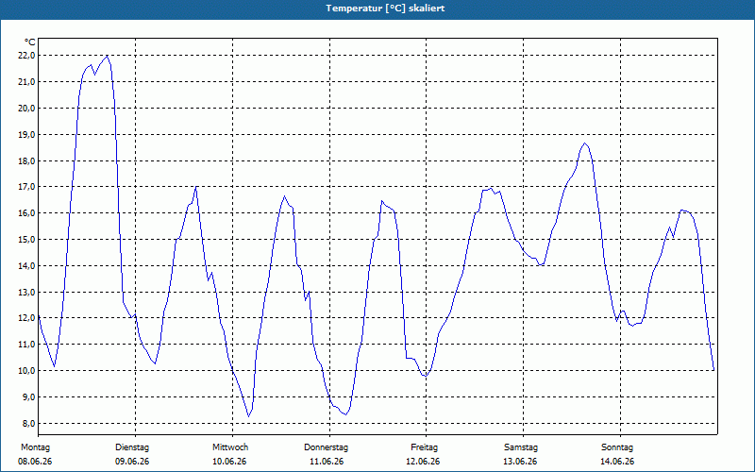The width and height of the screenshot is (755, 472).
Task: Click the 20,0 axis value
Action: tap(26, 108)
